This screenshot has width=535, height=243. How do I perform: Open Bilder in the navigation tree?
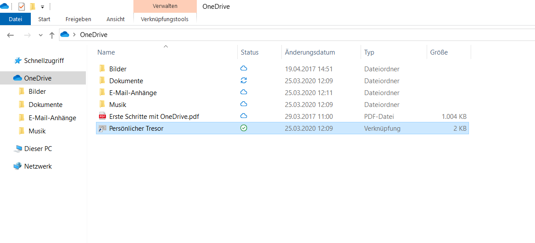(x=37, y=92)
